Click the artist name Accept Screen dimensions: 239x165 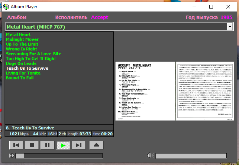[100, 17]
